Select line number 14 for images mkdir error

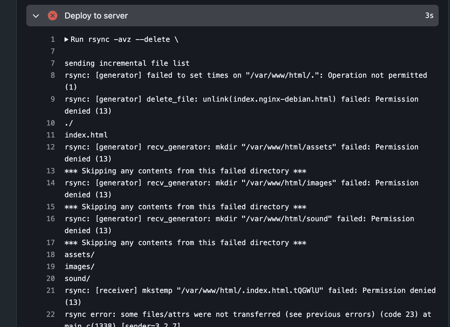[51, 183]
